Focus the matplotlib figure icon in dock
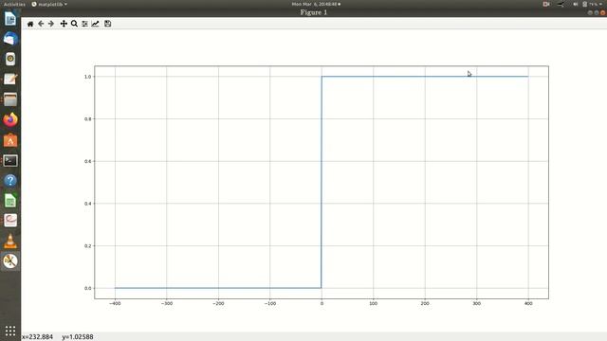 (10, 261)
